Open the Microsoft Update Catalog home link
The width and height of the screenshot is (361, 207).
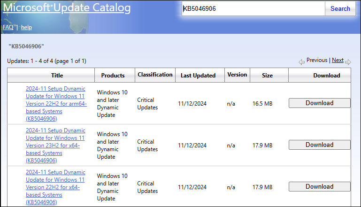coord(67,8)
